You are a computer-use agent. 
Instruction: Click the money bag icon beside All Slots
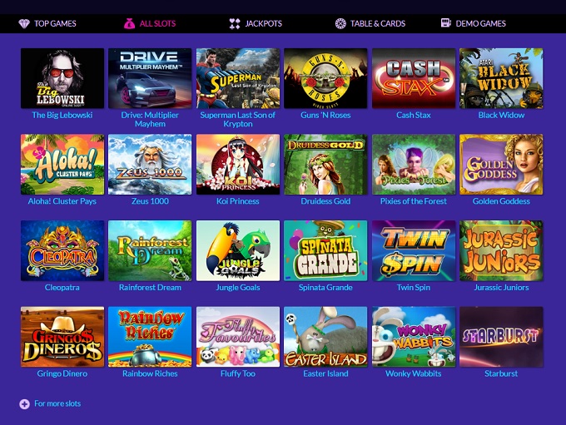[129, 23]
